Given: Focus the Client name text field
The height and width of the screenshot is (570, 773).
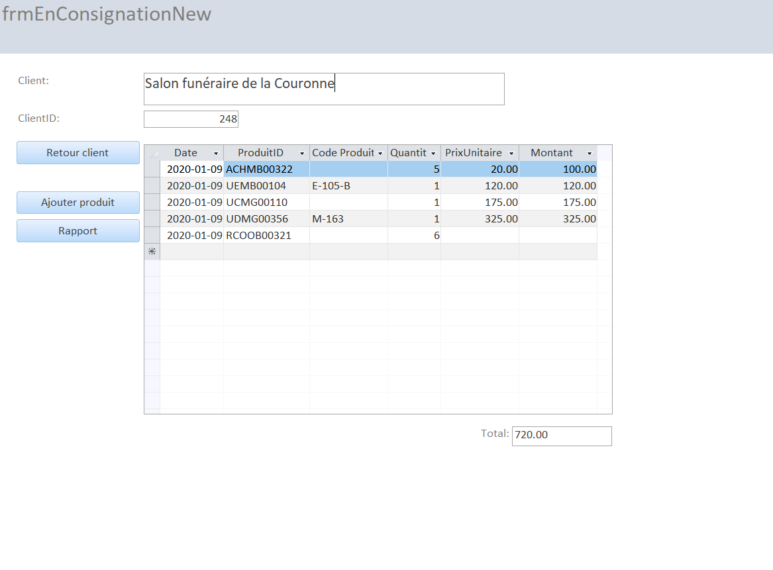Looking at the screenshot, I should pyautogui.click(x=323, y=89).
